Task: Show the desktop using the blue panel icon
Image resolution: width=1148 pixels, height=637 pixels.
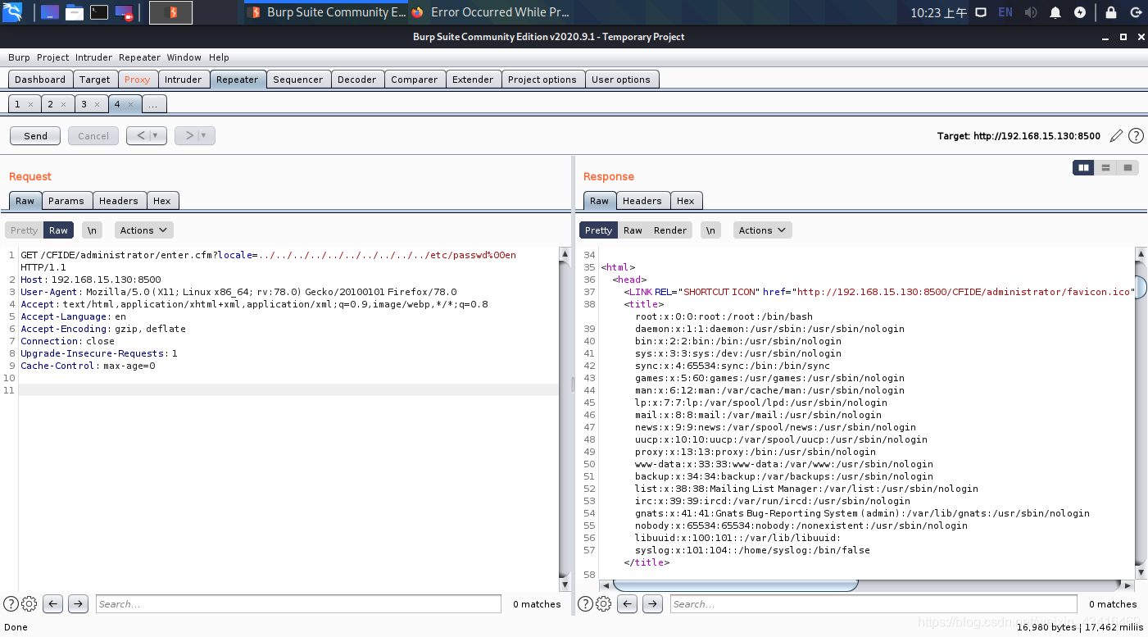Action: [x=49, y=12]
